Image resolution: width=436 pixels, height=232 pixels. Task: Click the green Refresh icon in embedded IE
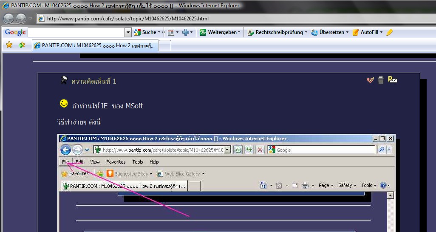coord(249,150)
